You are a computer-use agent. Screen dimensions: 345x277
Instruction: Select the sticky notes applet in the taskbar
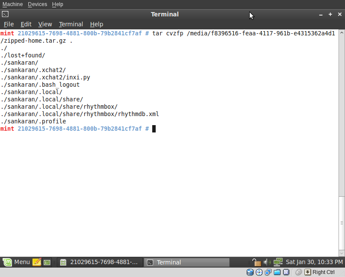(37, 262)
